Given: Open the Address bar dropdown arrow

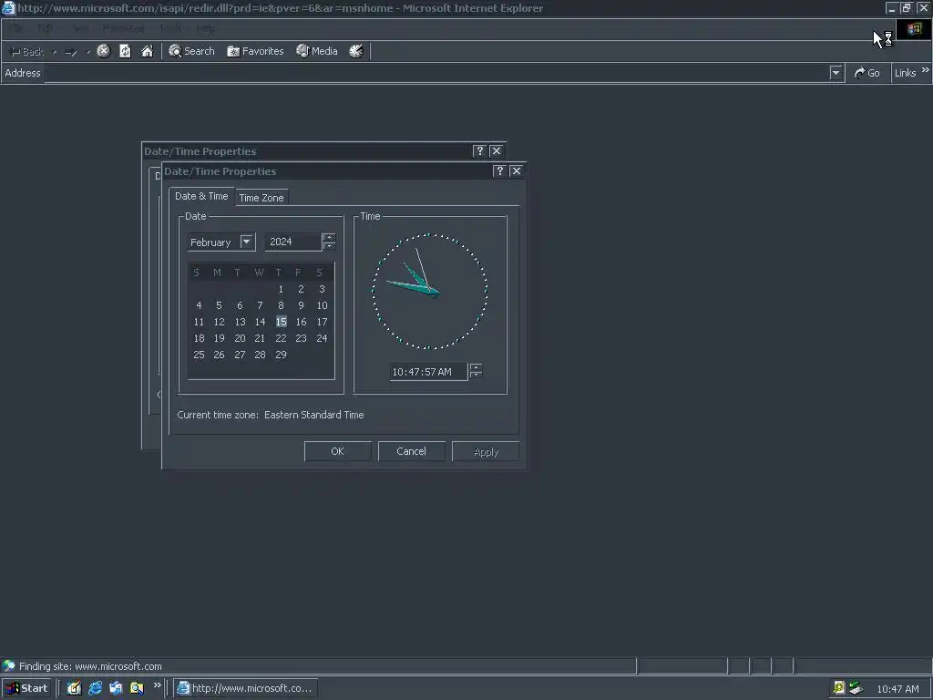Looking at the screenshot, I should (x=836, y=73).
